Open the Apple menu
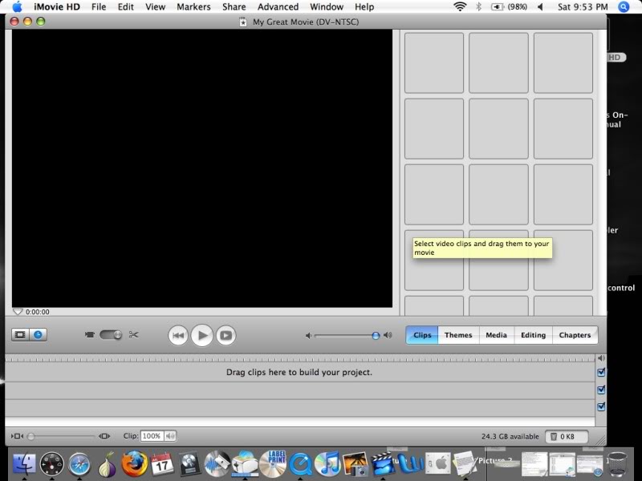Viewport: 642px width, 481px height. pos(17,6)
